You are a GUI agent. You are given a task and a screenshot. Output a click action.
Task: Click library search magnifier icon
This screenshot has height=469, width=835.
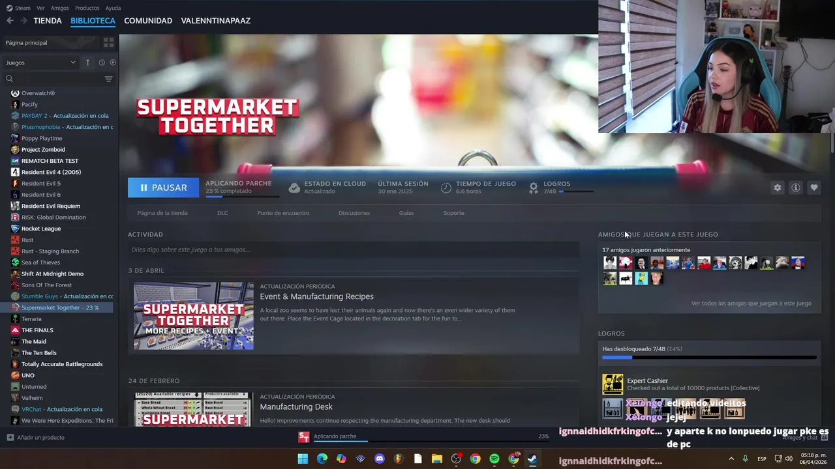(9, 79)
